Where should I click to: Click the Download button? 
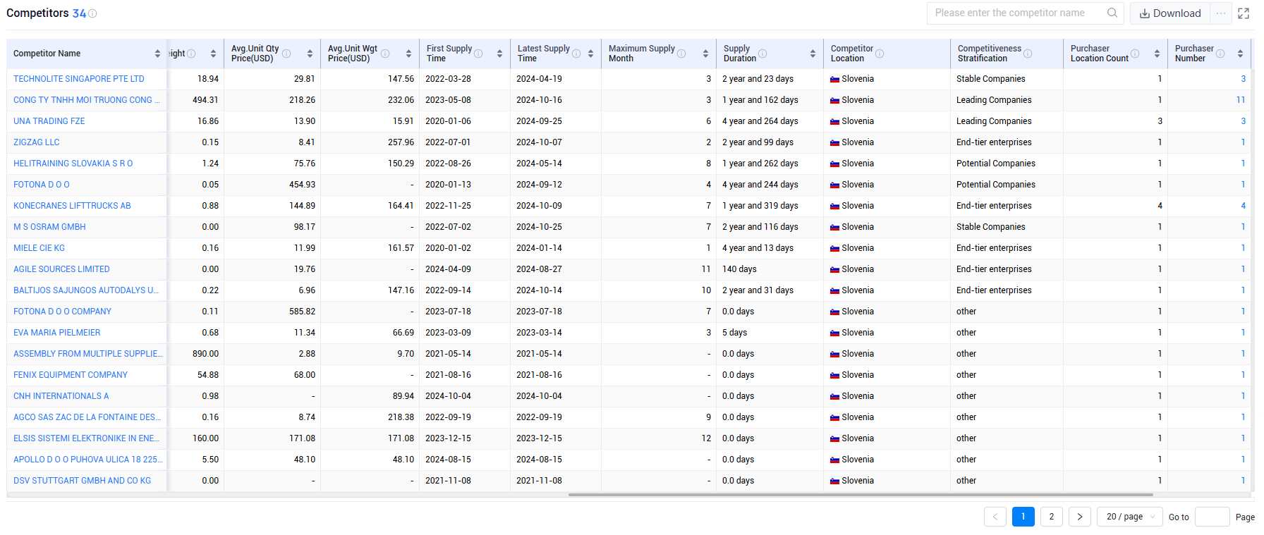1170,13
